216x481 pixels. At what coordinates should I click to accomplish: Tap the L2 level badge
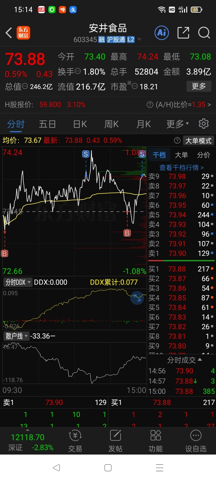(x=131, y=40)
